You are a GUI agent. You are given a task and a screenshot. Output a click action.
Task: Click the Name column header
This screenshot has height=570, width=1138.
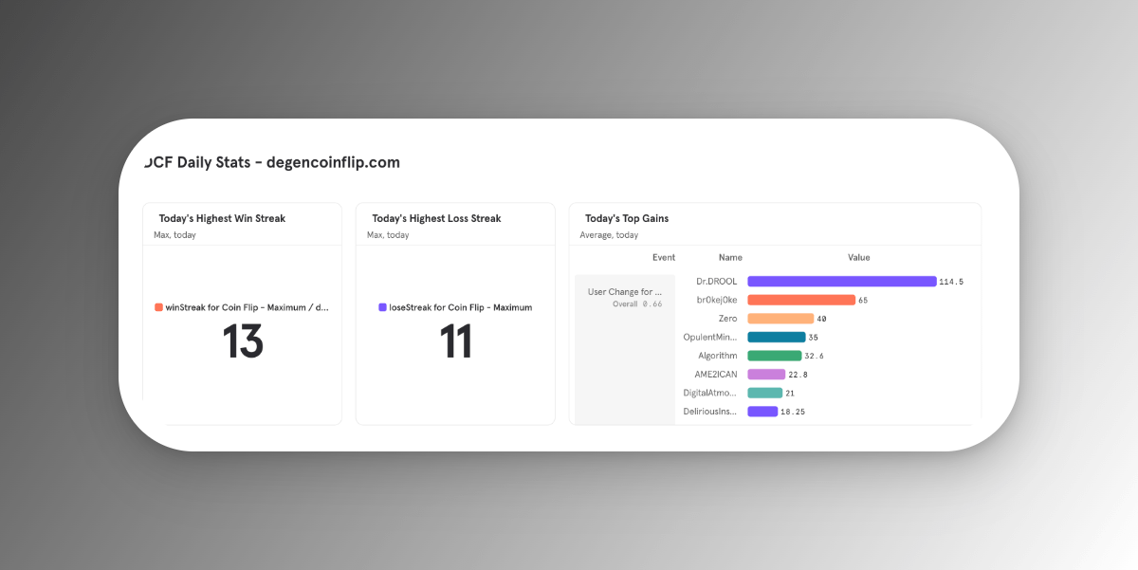(x=730, y=258)
